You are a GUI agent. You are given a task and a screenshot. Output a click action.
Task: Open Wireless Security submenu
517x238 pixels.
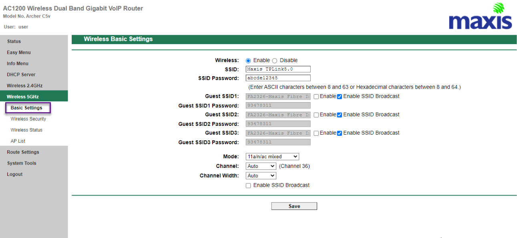(x=28, y=119)
